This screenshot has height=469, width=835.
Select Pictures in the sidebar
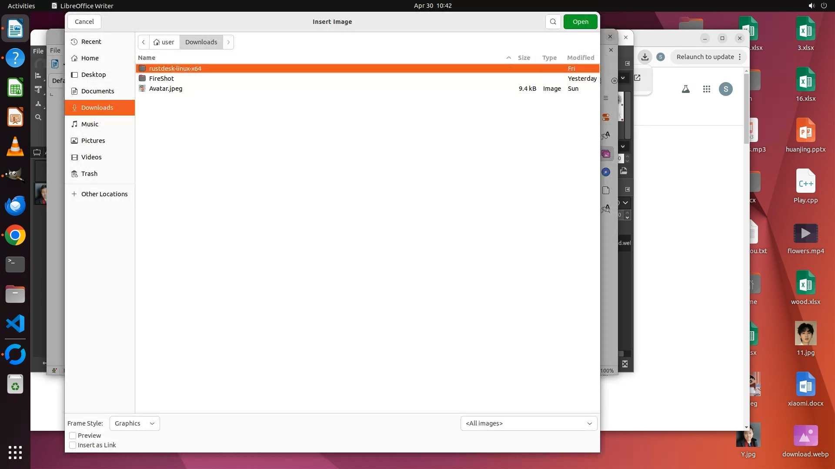pyautogui.click(x=93, y=141)
